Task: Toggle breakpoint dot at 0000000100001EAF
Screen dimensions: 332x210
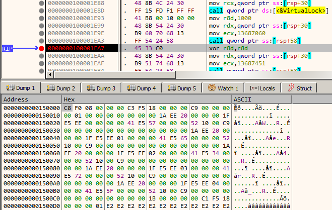Action: tap(41, 63)
